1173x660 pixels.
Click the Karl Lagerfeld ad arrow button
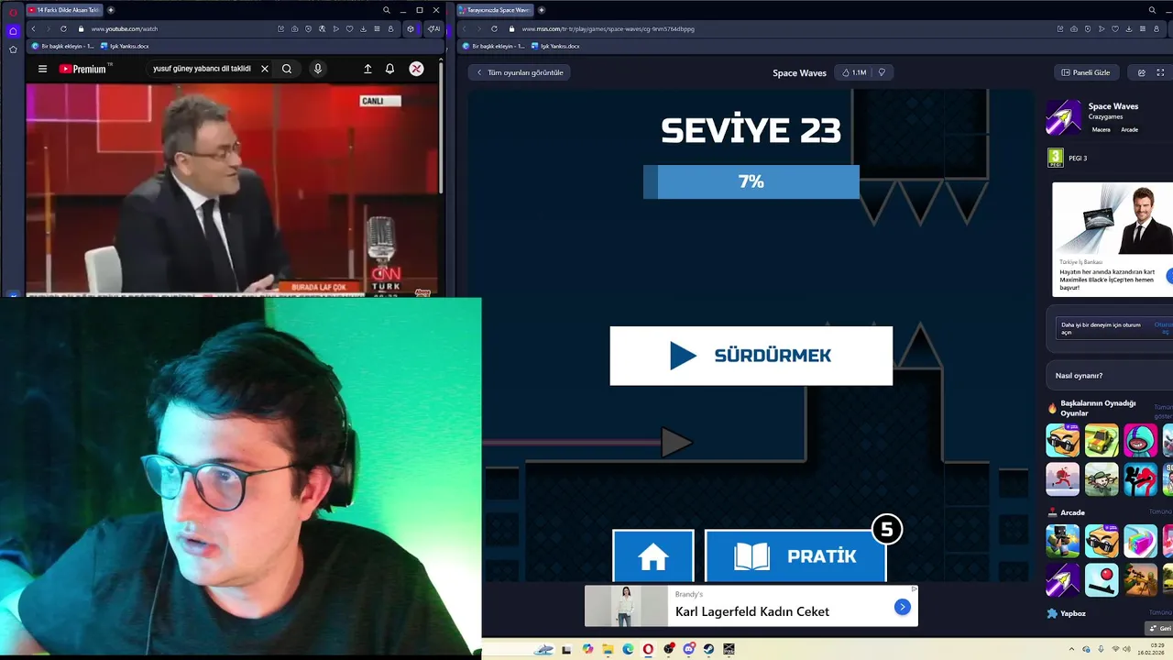coord(903,607)
